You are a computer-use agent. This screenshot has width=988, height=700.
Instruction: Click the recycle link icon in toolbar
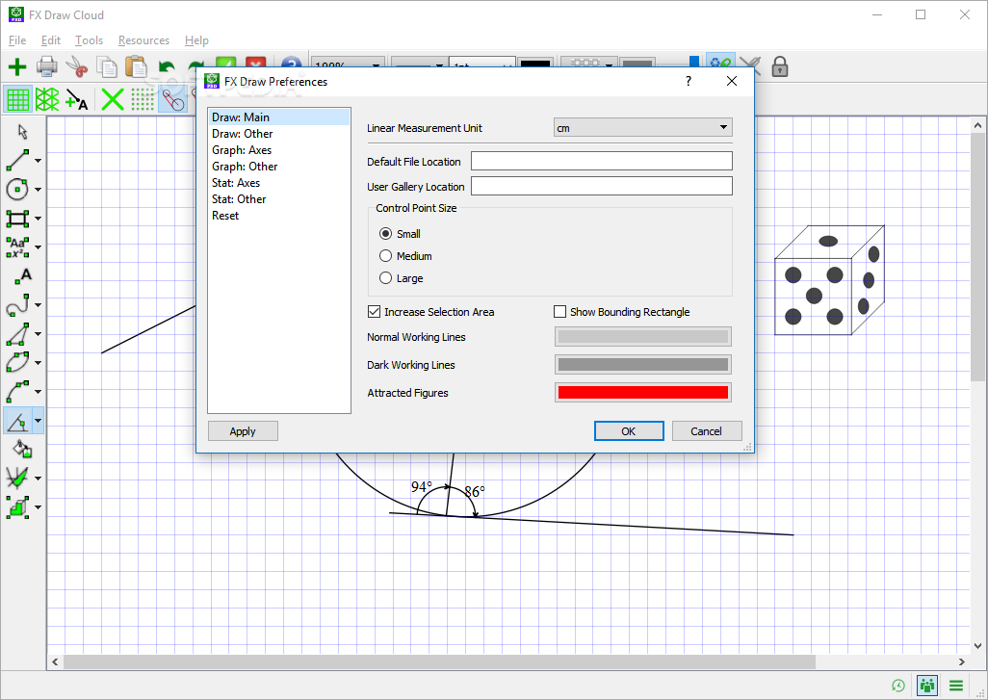point(720,65)
